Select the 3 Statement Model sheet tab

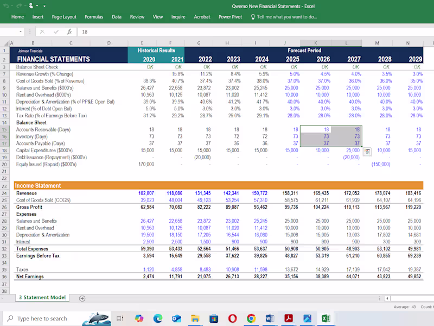(x=42, y=297)
